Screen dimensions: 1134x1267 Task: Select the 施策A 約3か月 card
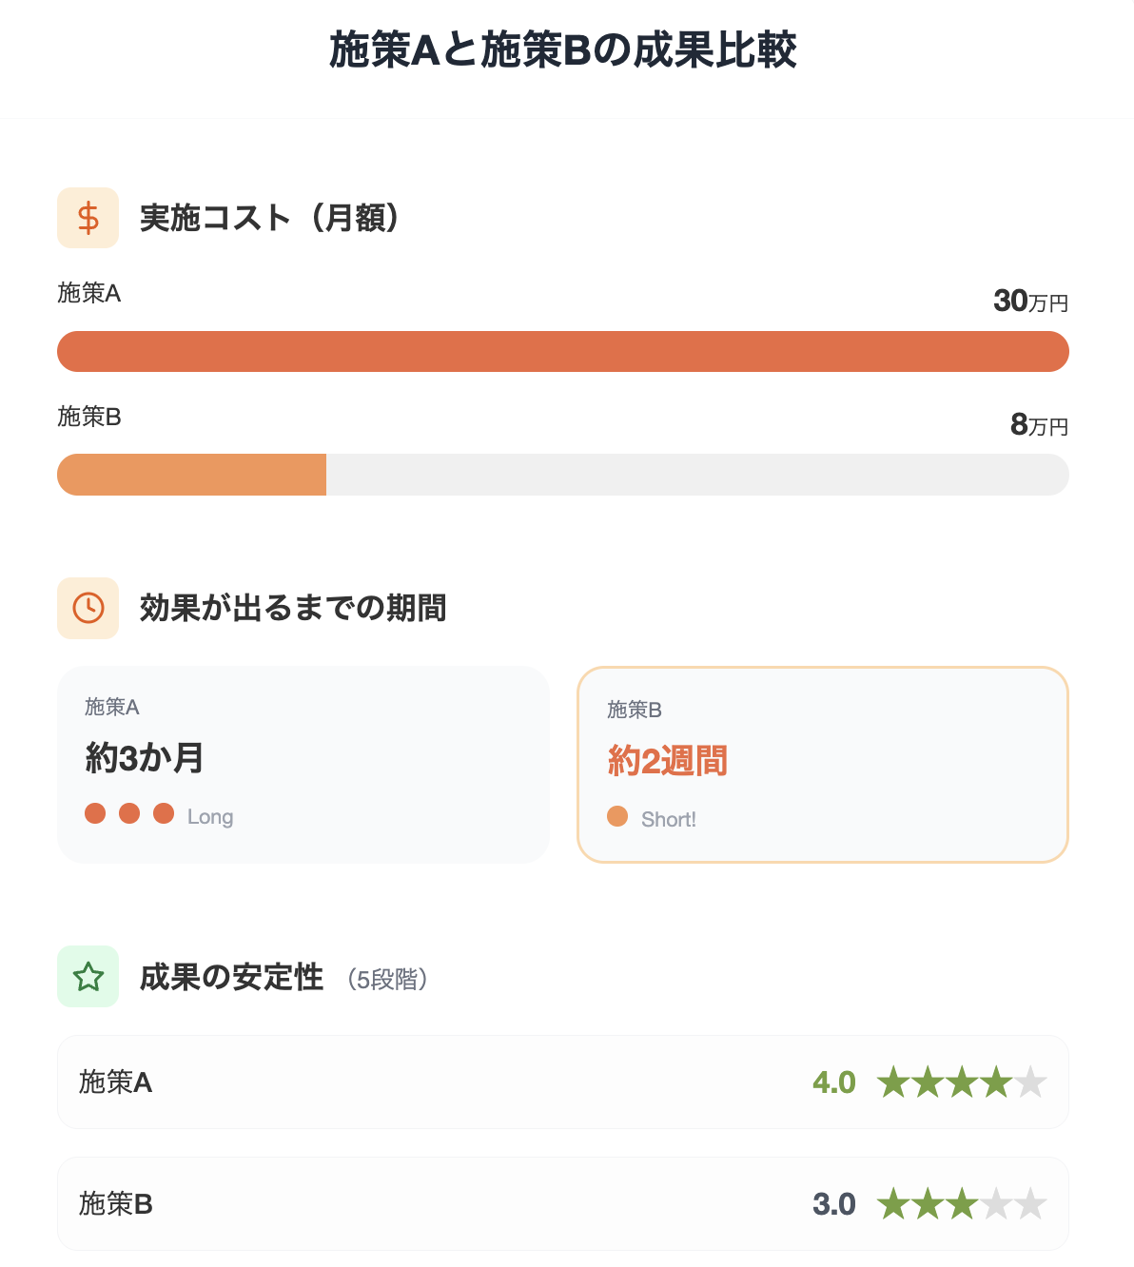(303, 765)
